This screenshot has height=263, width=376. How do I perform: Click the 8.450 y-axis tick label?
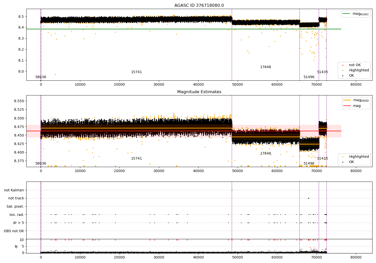pos(19,135)
